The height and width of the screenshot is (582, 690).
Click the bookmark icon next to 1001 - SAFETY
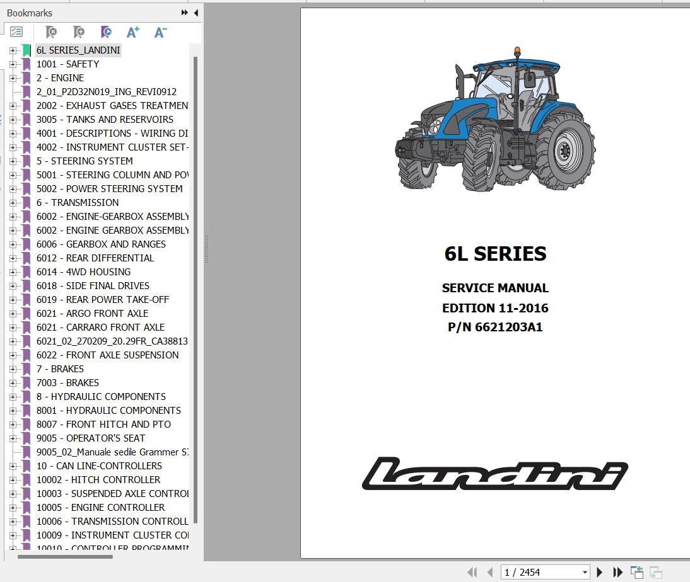[26, 64]
